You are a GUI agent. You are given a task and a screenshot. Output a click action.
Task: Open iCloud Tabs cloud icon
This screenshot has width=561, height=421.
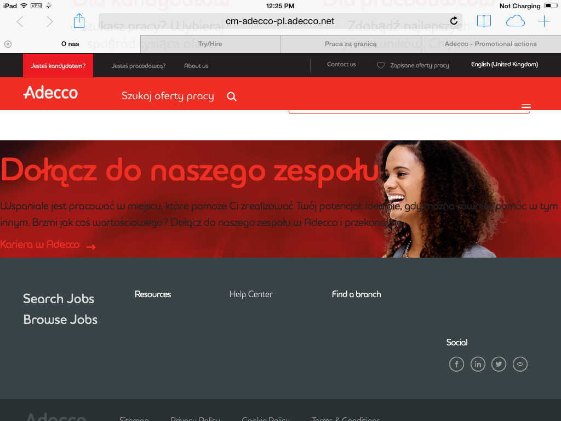pyautogui.click(x=515, y=21)
